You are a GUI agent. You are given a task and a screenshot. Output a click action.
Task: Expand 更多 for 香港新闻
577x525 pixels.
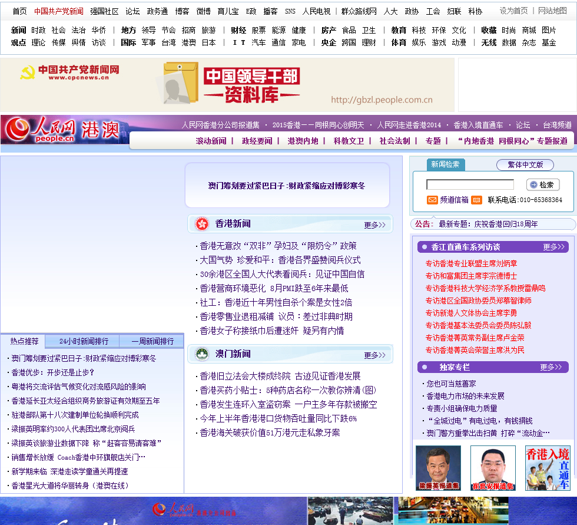(x=374, y=225)
